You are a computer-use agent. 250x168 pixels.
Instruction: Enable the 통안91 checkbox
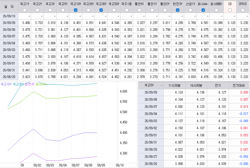coord(139,10)
